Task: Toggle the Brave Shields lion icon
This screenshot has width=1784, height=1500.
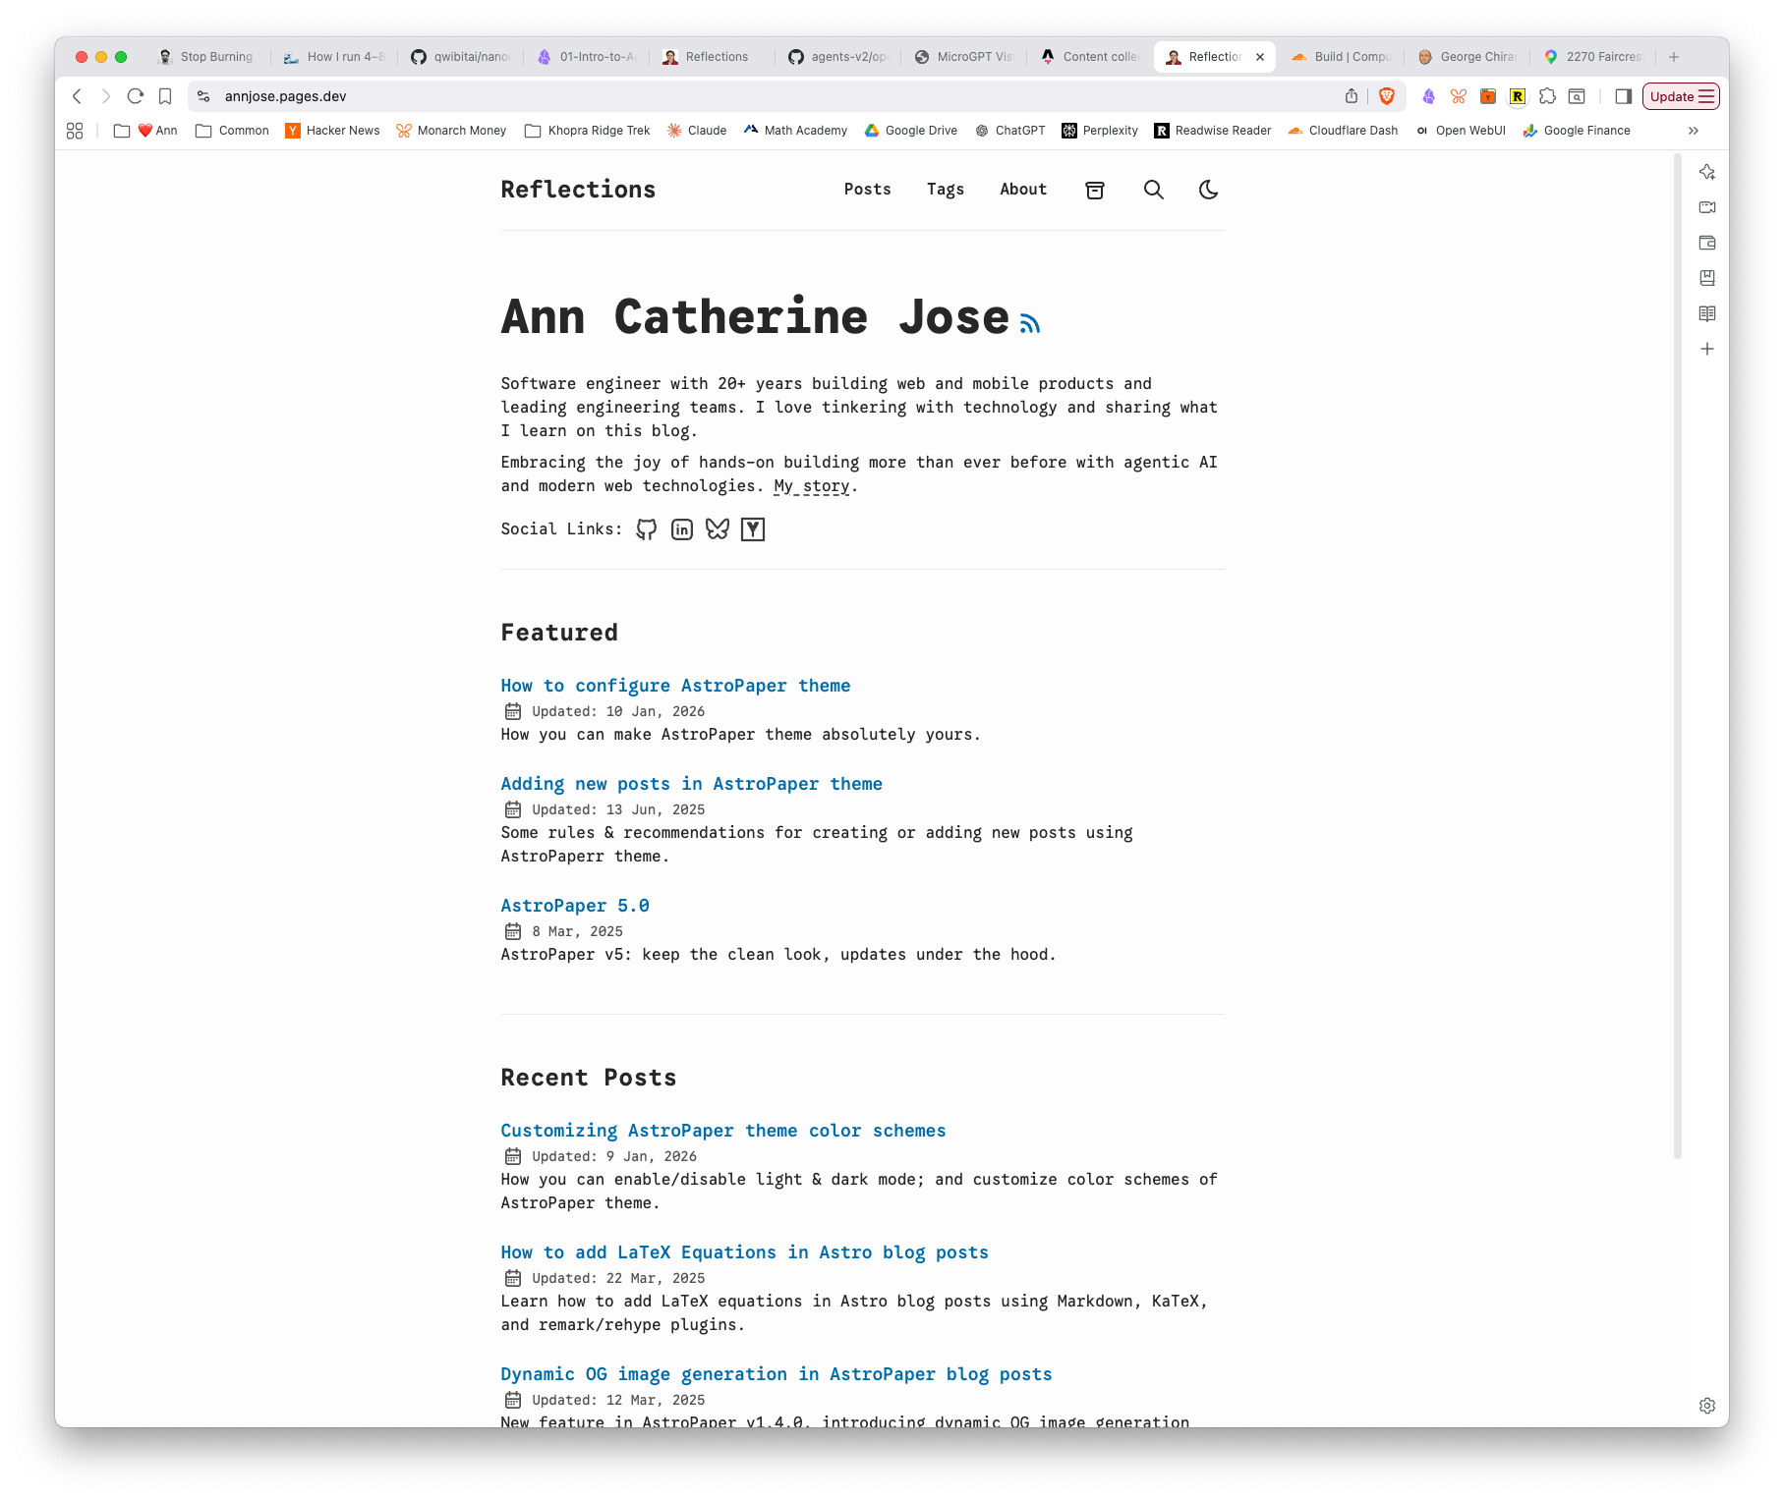Action: [x=1387, y=96]
